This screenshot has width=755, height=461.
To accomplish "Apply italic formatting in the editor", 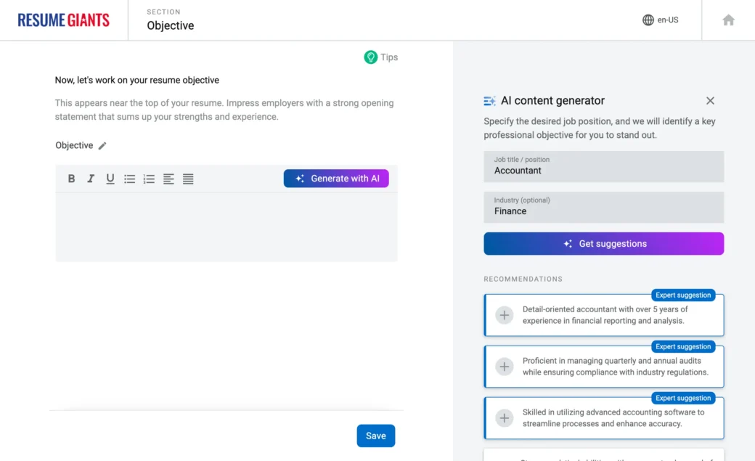I will click(91, 179).
